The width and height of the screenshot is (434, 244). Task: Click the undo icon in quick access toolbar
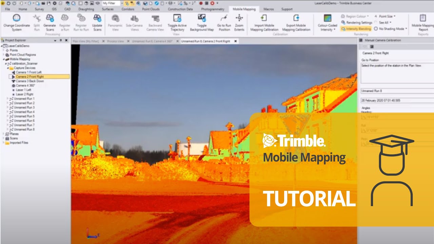click(x=8, y=3)
